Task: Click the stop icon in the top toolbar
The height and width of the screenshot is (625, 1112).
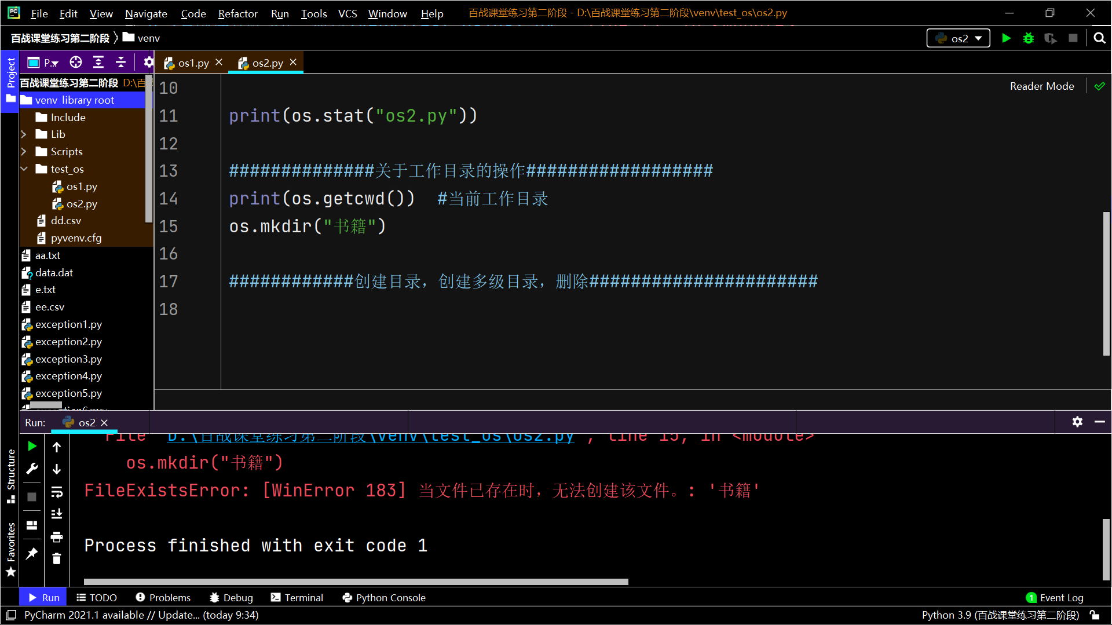Action: [1073, 38]
